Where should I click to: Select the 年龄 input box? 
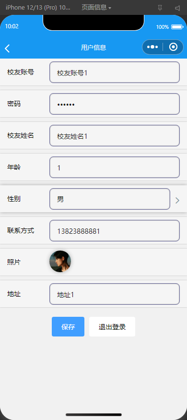click(115, 167)
